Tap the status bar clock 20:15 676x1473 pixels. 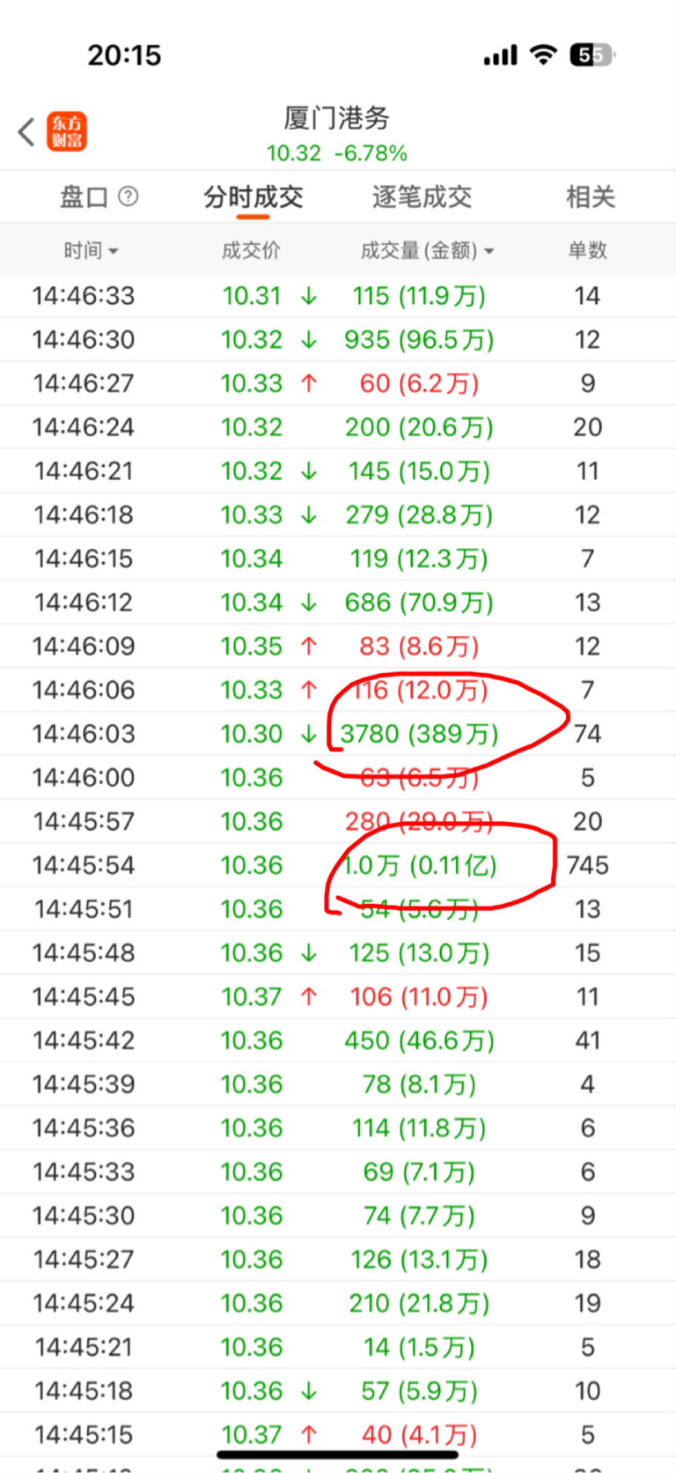[124, 56]
